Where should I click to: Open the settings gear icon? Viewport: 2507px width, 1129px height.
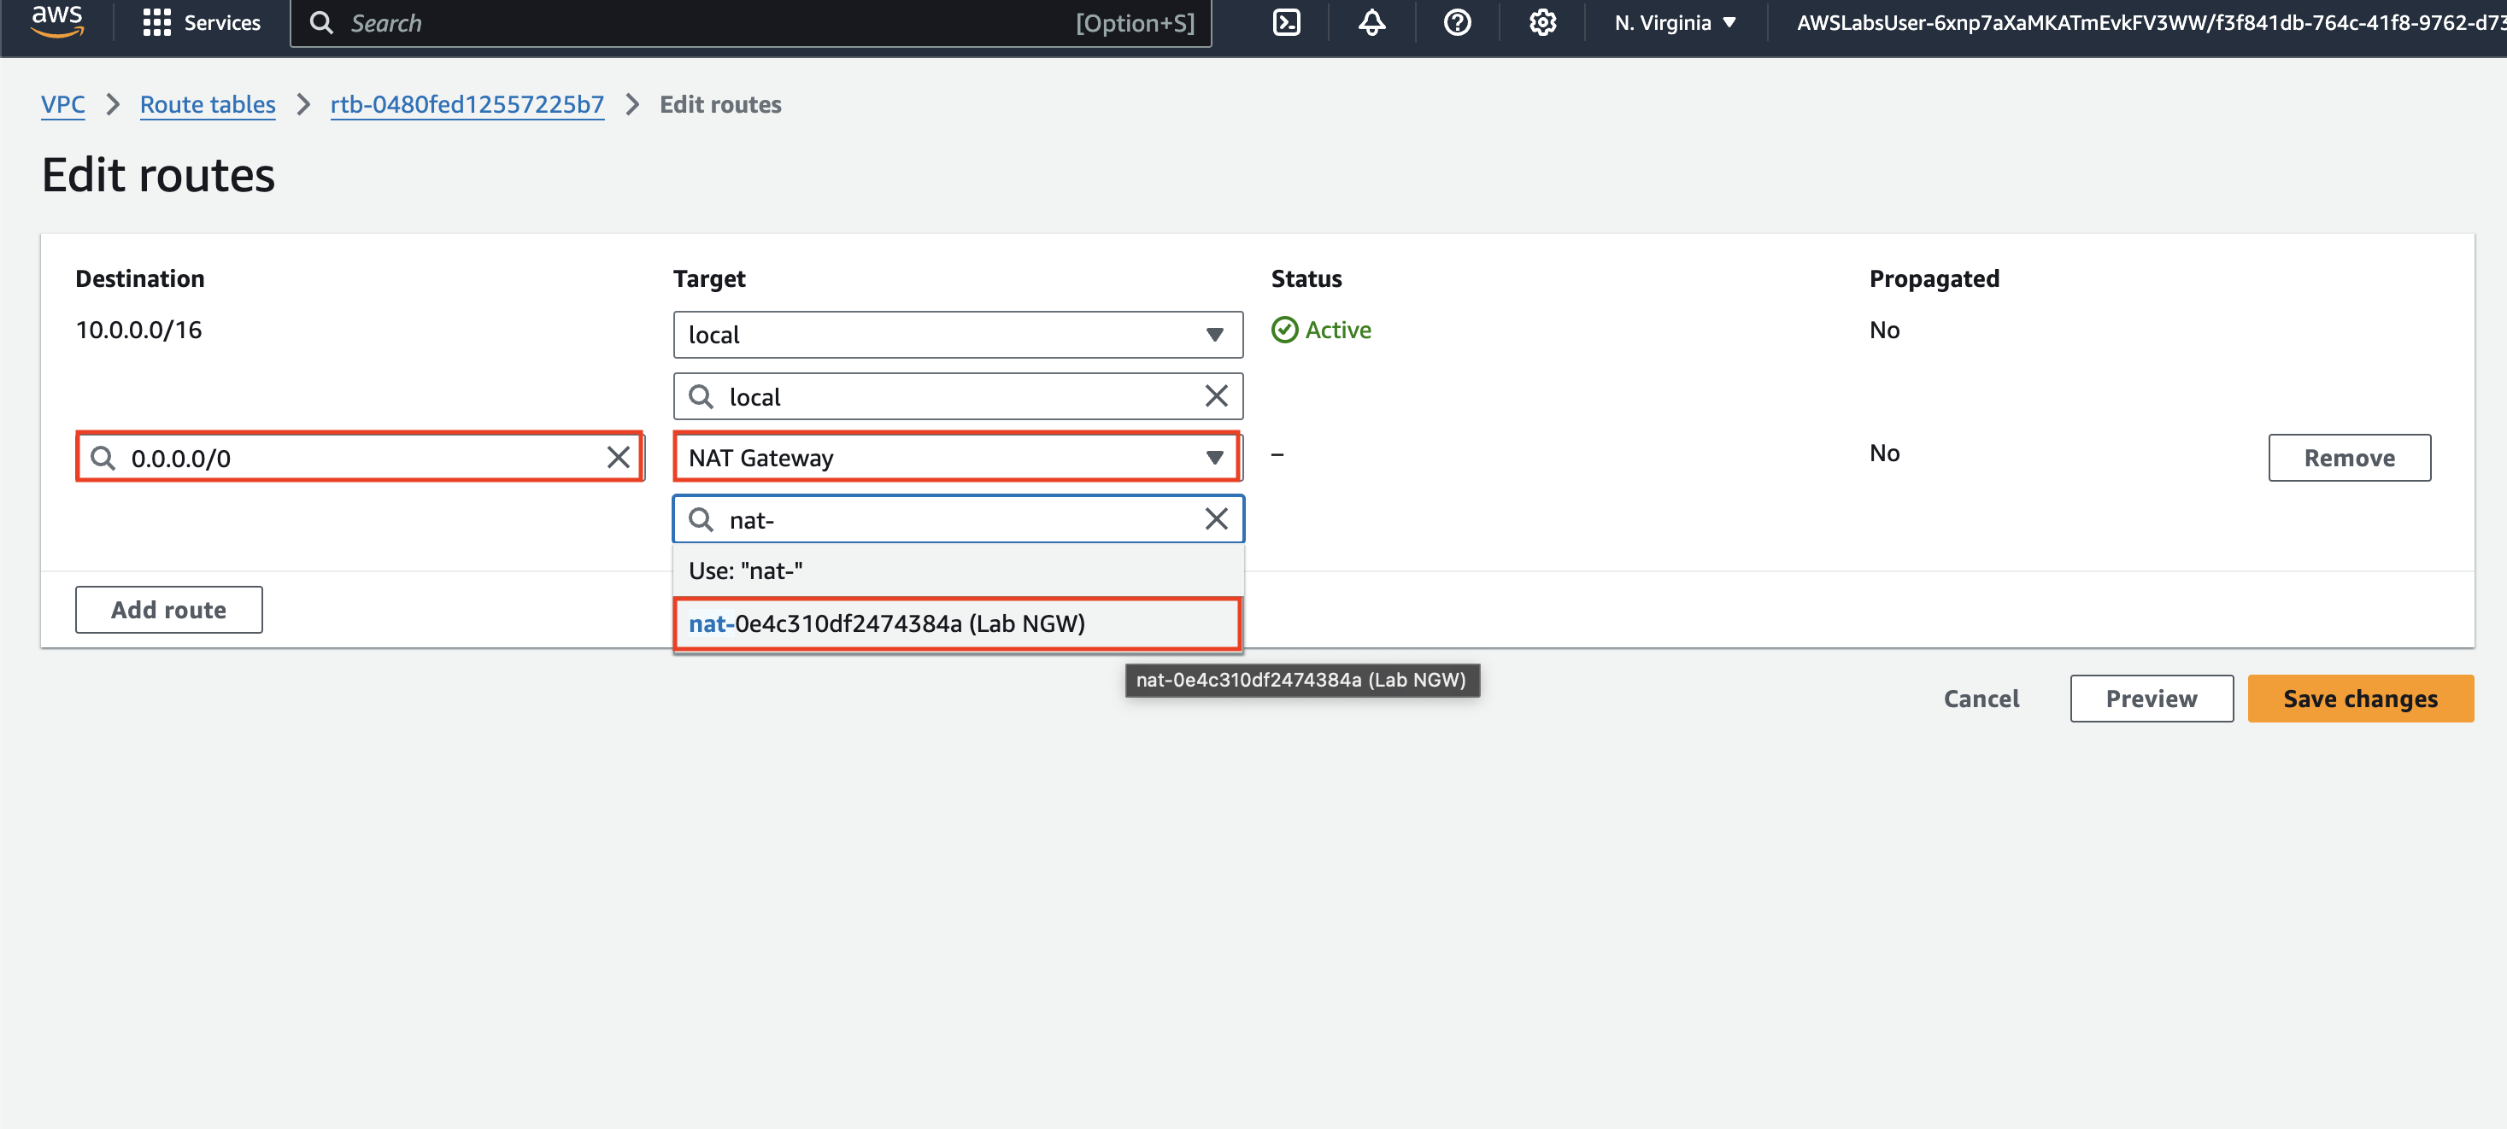pos(1541,22)
